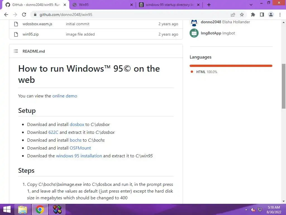This screenshot has width=286, height=215.
Task: Show hidden system tray icons
Action: (246, 210)
